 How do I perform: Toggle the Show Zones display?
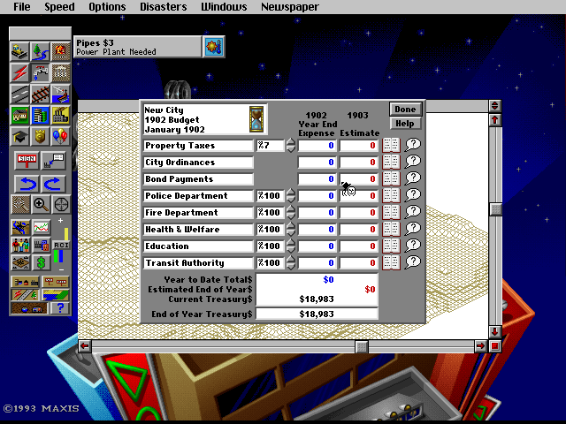(x=55, y=295)
